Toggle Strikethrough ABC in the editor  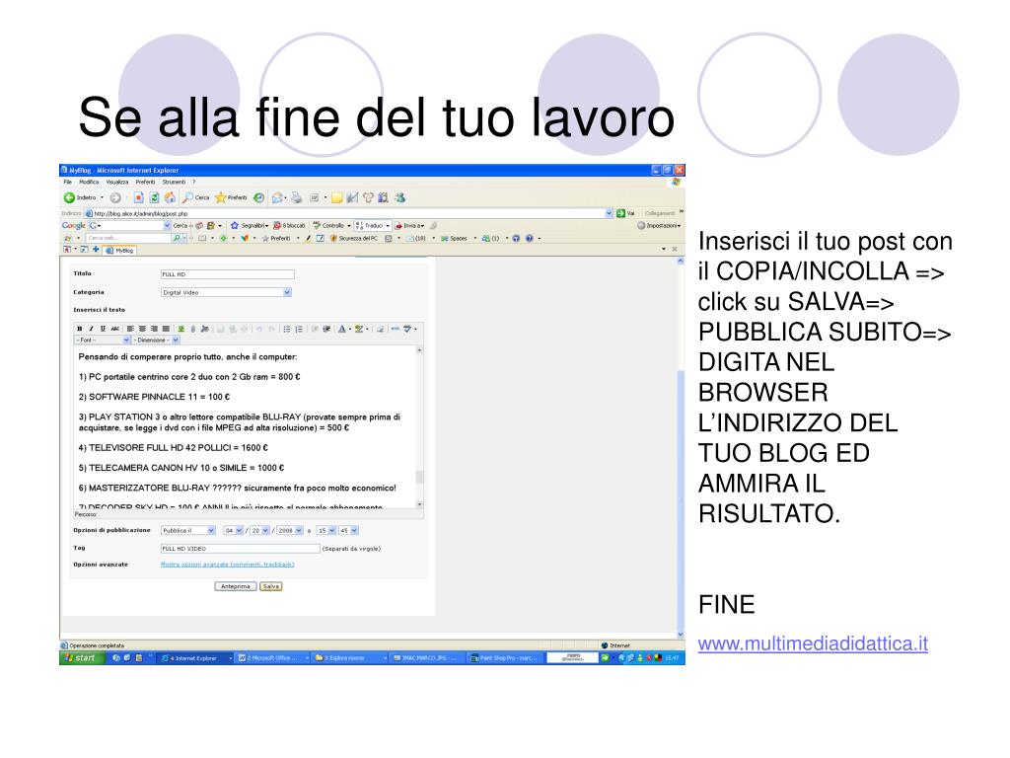tap(114, 329)
